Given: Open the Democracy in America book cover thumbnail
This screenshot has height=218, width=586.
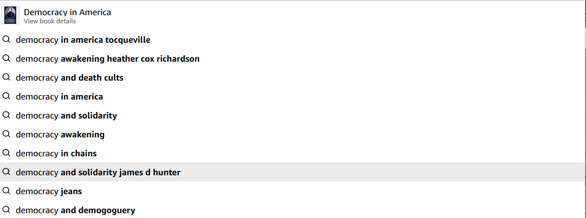Looking at the screenshot, I should [x=10, y=15].
